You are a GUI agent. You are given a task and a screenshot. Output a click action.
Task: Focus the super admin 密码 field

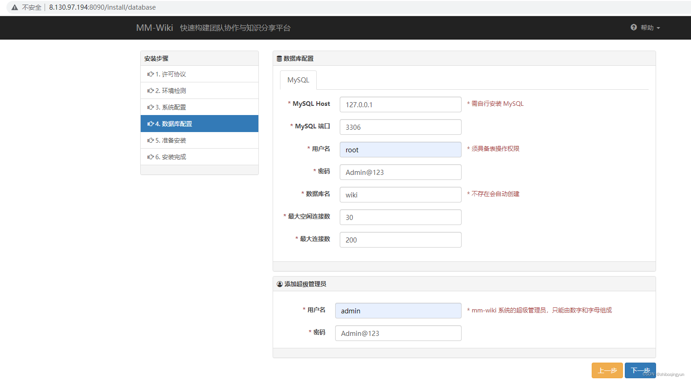point(398,333)
